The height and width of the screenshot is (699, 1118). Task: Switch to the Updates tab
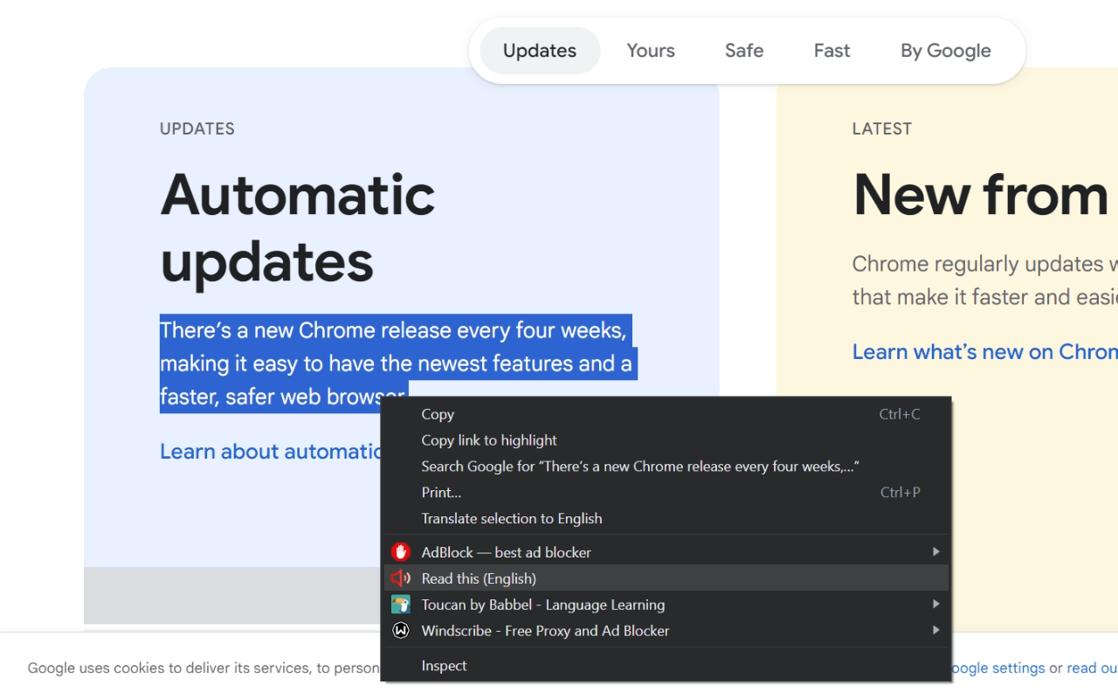pyautogui.click(x=540, y=51)
